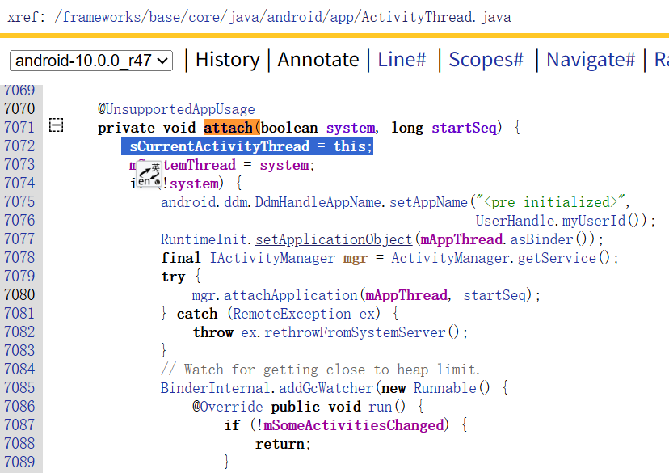The image size is (669, 473).
Task: Open the android-10.0.0_r47 version dropdown
Action: (x=91, y=61)
